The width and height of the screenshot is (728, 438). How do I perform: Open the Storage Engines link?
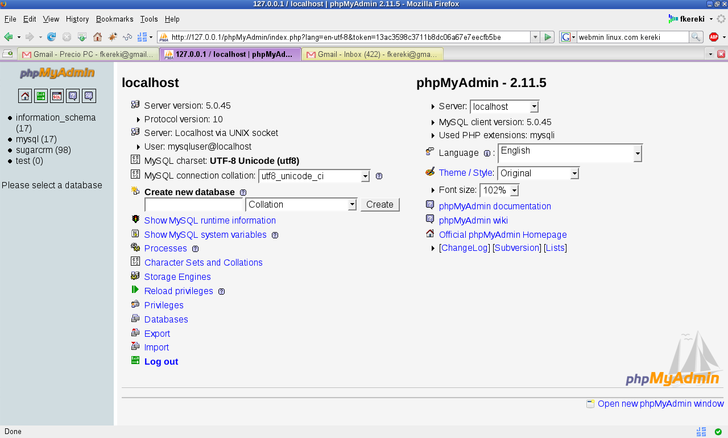pyautogui.click(x=177, y=277)
